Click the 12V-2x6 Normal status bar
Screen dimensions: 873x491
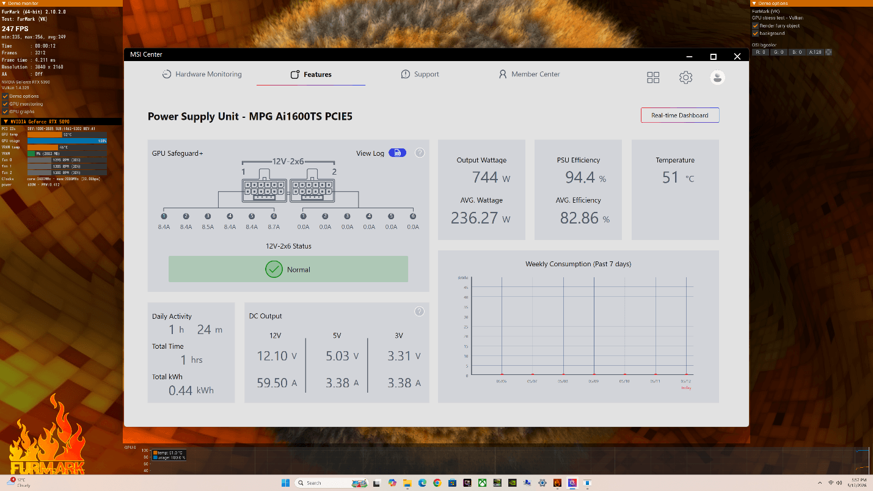pos(288,269)
